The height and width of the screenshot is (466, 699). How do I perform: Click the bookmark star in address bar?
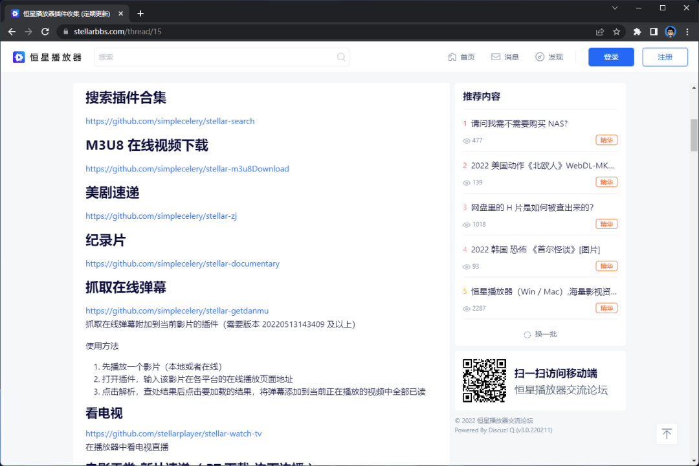616,31
